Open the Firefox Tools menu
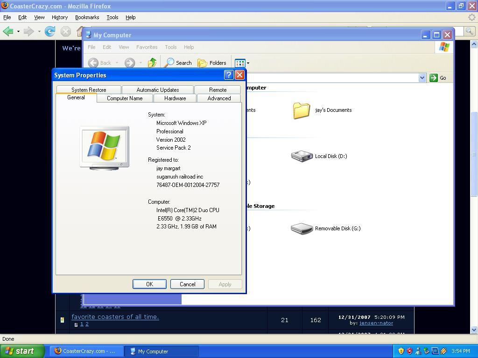The height and width of the screenshot is (358, 478). click(x=112, y=17)
